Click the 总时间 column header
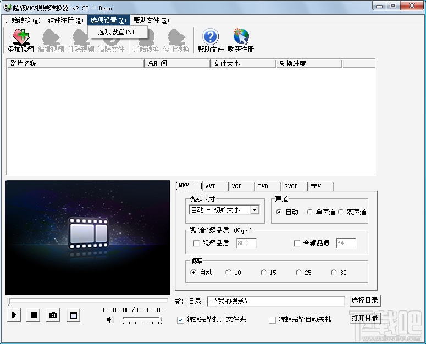The image size is (426, 344). [x=177, y=64]
